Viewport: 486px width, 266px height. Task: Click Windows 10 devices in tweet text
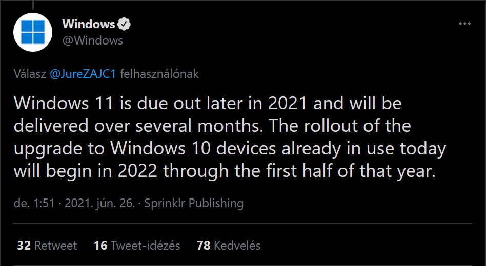click(193, 148)
